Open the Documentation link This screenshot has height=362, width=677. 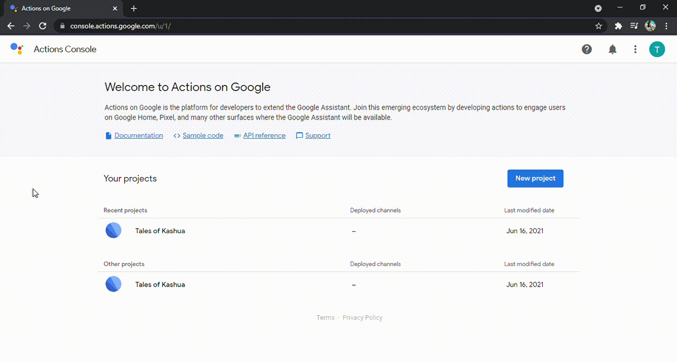tap(138, 136)
